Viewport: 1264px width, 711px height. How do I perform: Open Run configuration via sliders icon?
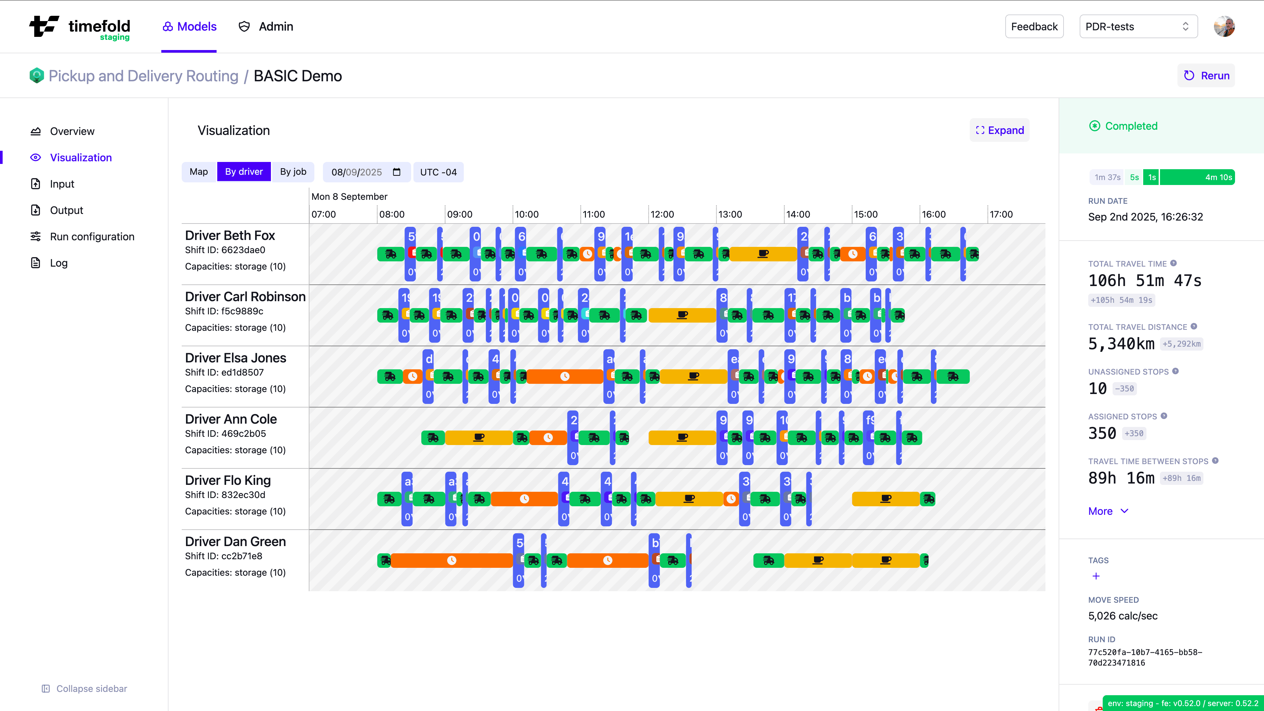click(x=35, y=236)
